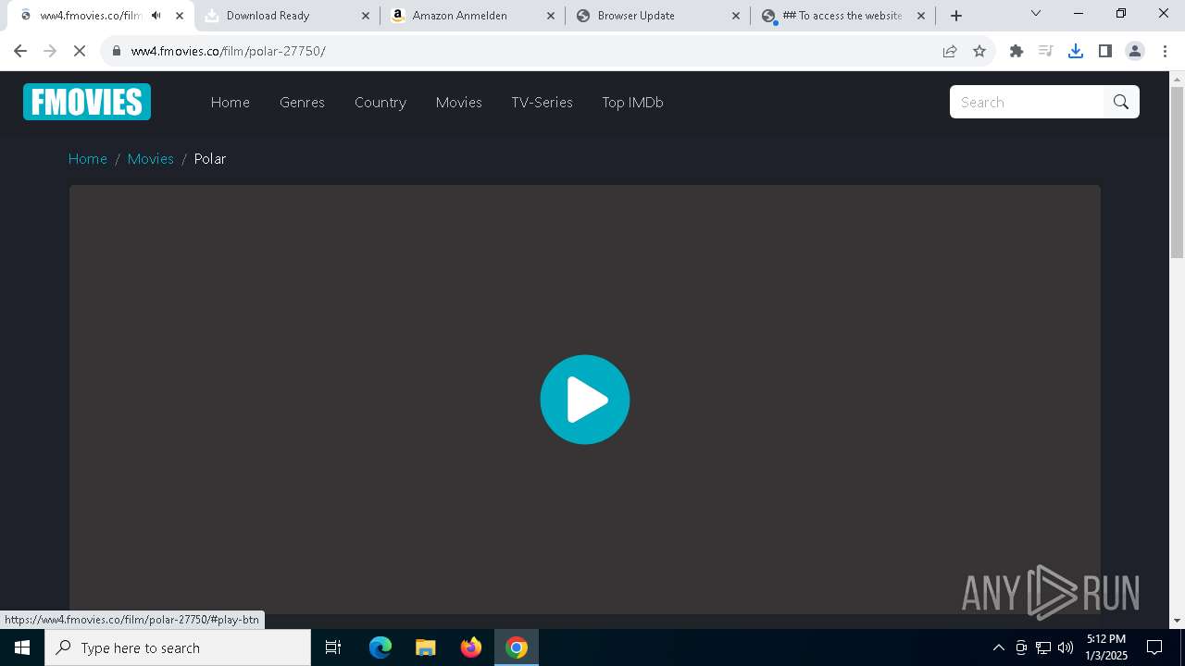Open Task View on taskbar
The width and height of the screenshot is (1185, 666).
[333, 647]
